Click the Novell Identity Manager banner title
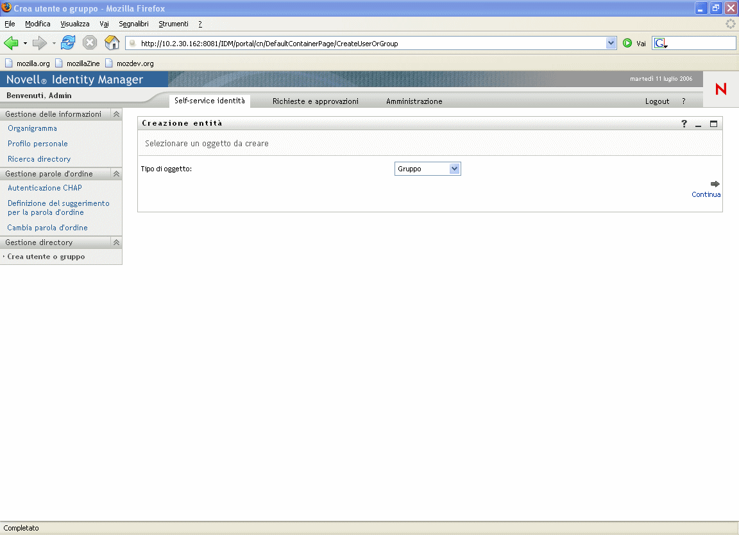Viewport: 739px width, 535px height. pyautogui.click(x=74, y=80)
